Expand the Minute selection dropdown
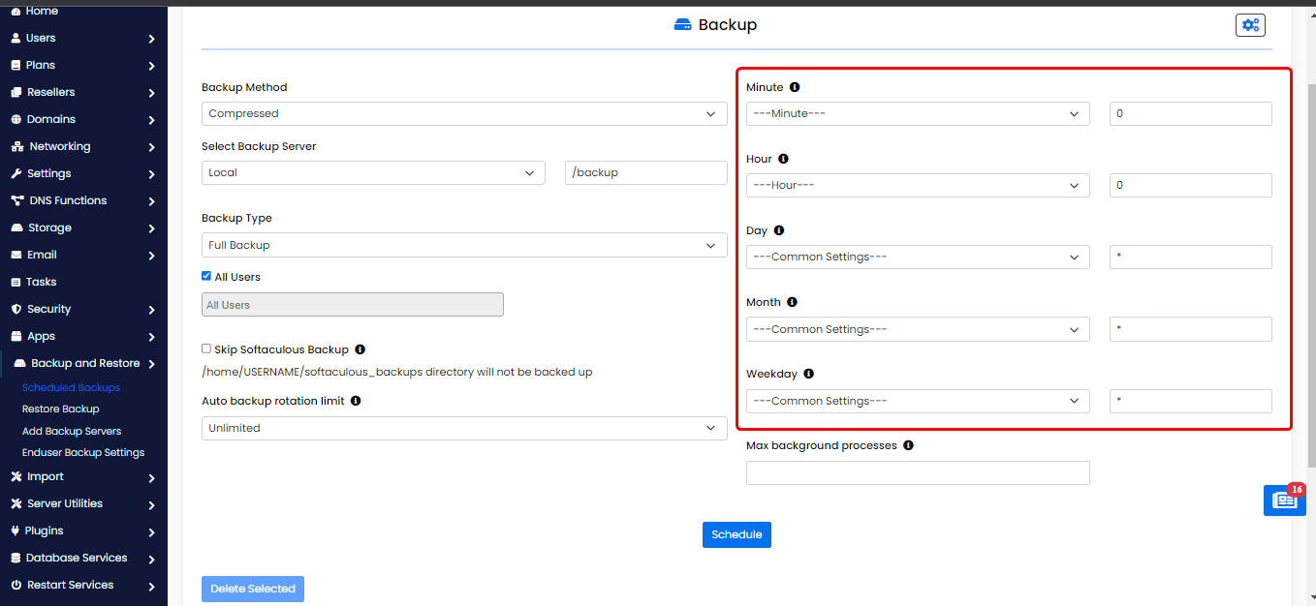1316x606 pixels. click(x=917, y=113)
